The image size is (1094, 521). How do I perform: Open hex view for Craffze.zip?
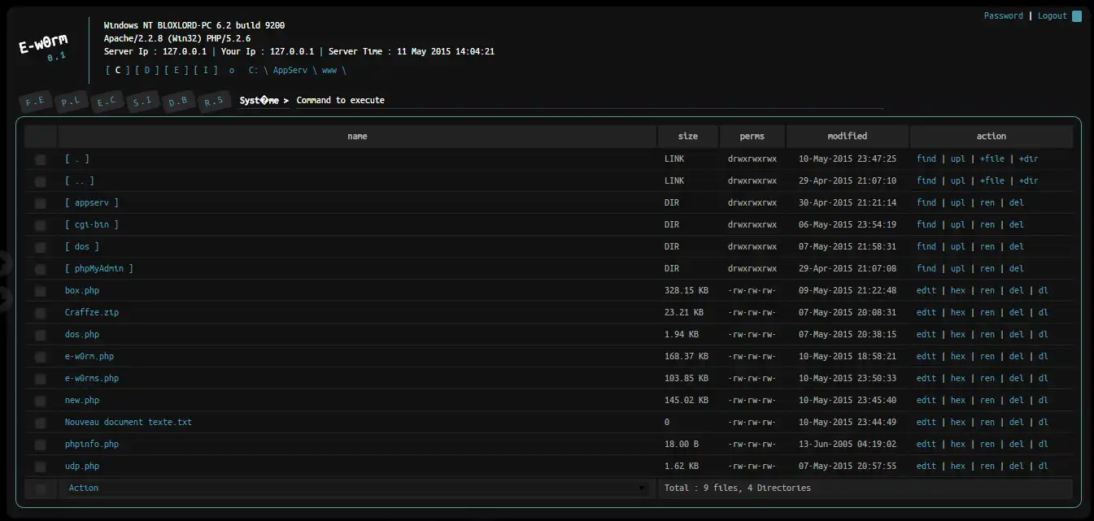[958, 312]
